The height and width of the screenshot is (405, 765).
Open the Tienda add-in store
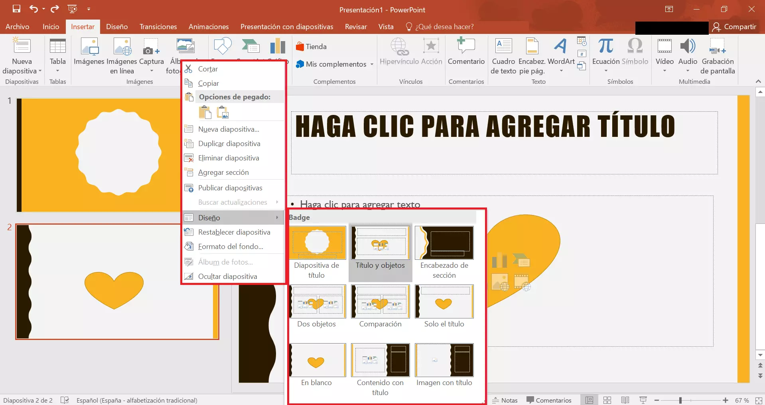[312, 47]
